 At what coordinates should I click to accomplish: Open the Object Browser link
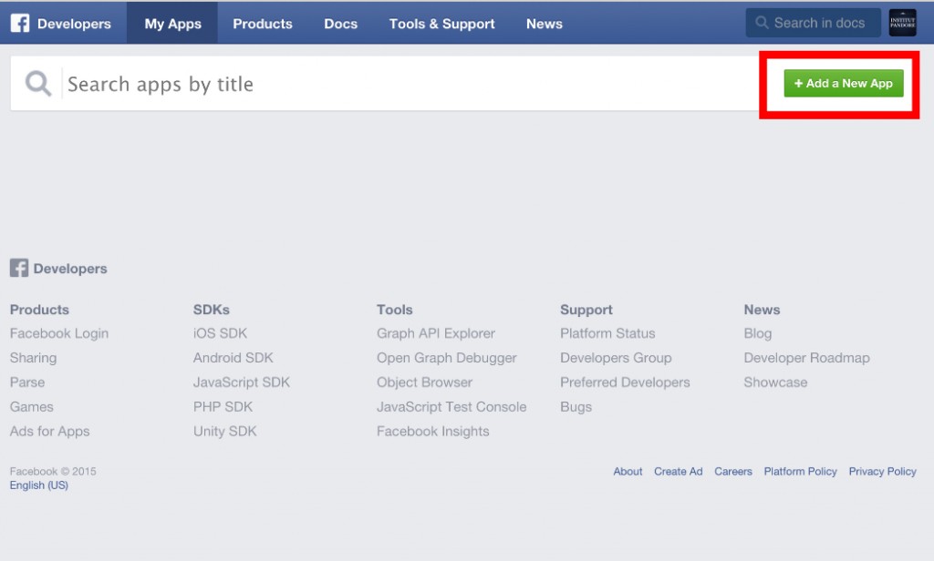click(x=424, y=382)
